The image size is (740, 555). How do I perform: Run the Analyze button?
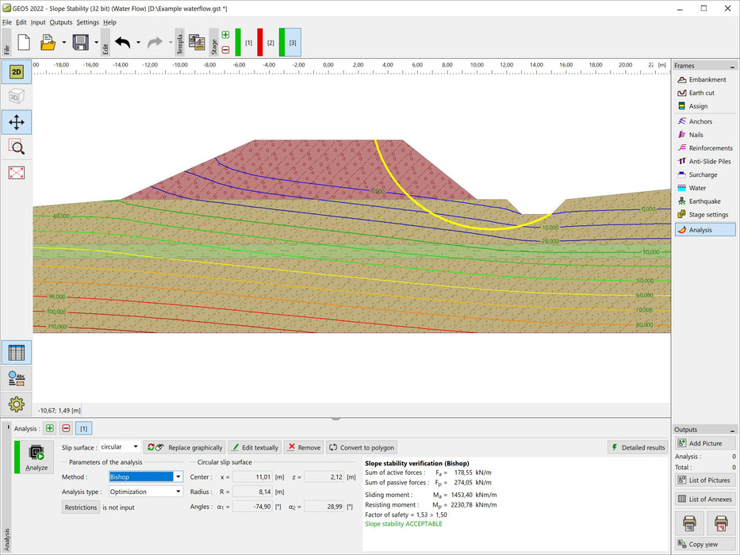(x=36, y=457)
